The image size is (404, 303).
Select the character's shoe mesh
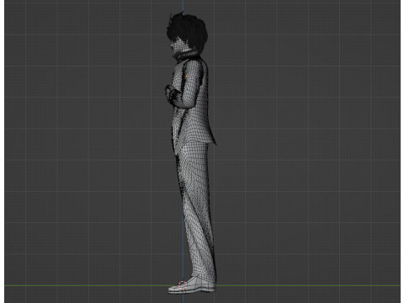[x=192, y=285]
